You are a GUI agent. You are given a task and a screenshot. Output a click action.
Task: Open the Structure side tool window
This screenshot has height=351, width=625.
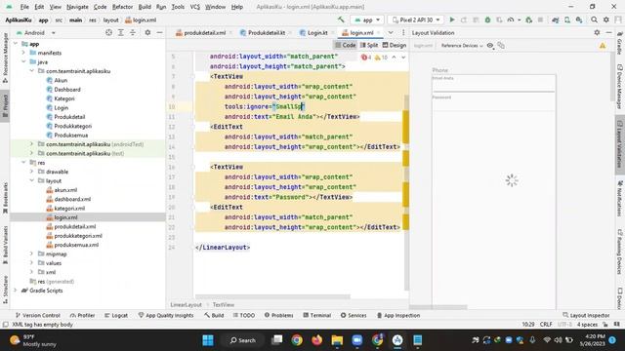click(5, 290)
